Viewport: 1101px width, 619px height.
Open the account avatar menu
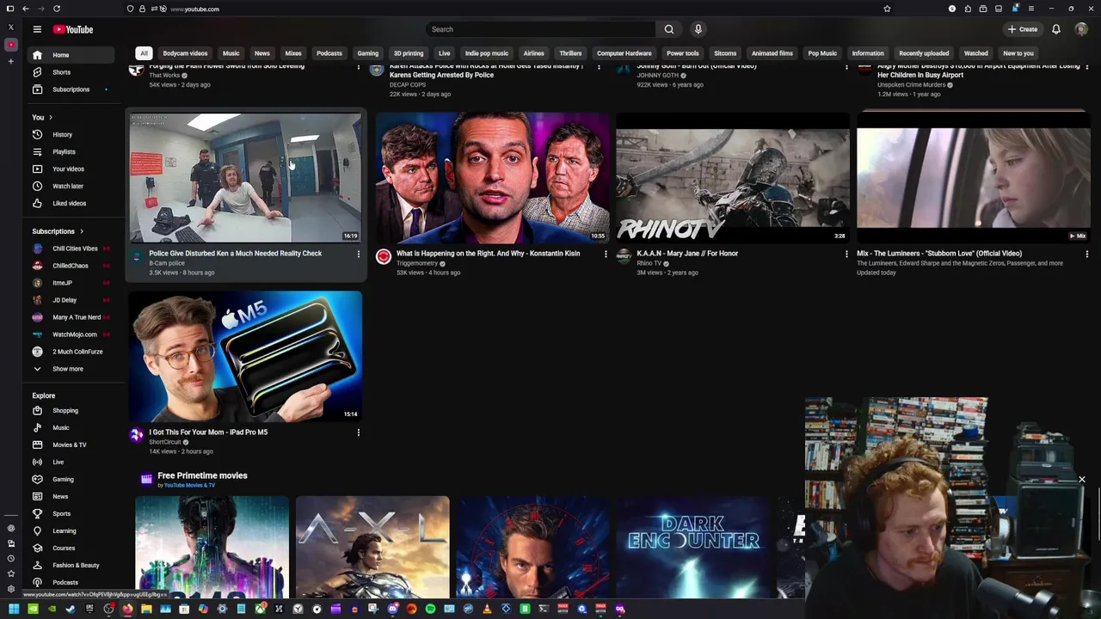1081,29
